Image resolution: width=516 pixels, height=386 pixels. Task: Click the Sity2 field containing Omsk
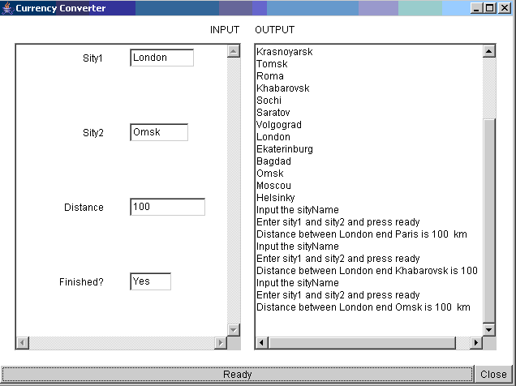[x=158, y=132]
